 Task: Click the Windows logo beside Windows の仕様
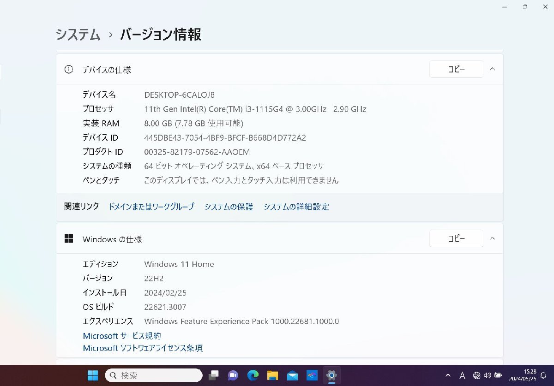tap(69, 238)
